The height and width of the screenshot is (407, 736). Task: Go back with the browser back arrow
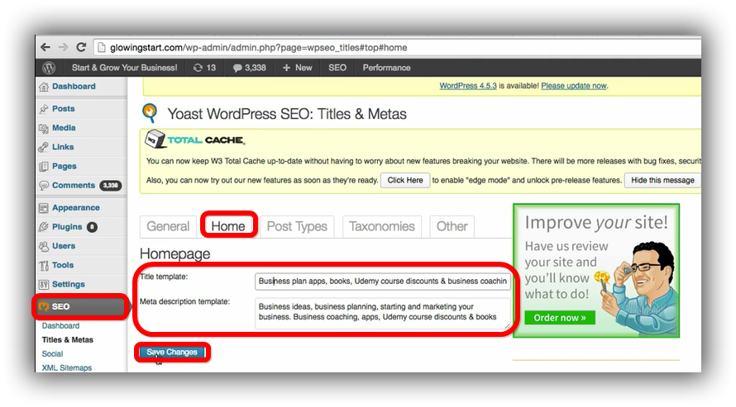click(x=45, y=47)
